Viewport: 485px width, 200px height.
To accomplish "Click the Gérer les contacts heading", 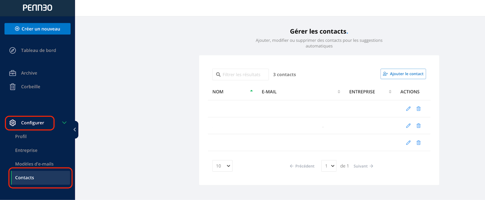I will [x=319, y=31].
